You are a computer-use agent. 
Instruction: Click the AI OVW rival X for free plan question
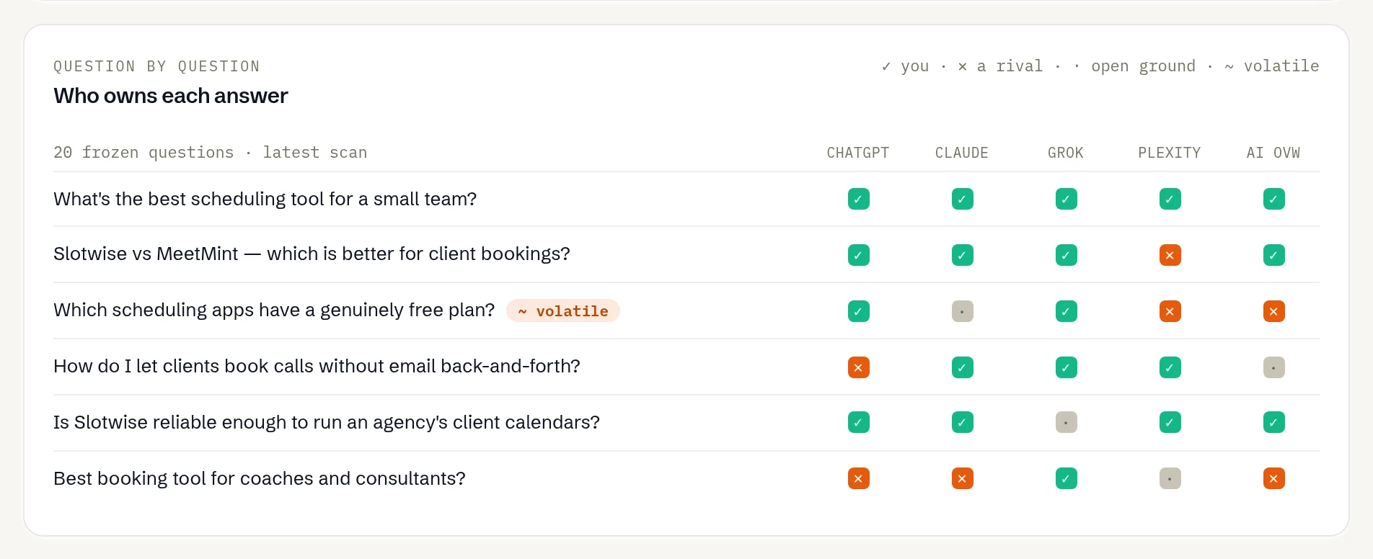1273,311
